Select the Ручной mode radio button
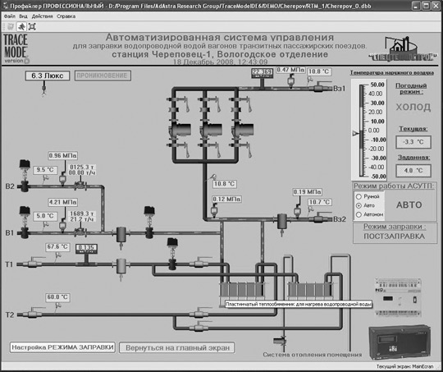The height and width of the screenshot is (372, 443). 359,196
